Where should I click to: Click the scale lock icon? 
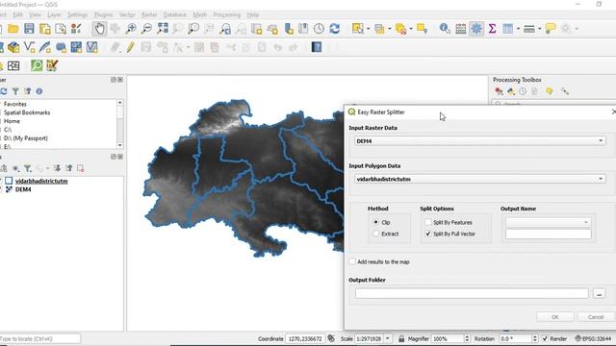click(x=401, y=338)
